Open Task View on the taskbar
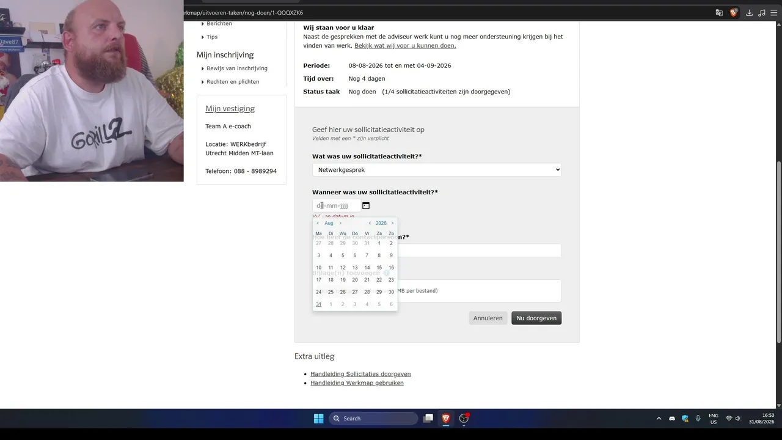The image size is (782, 440). [428, 419]
